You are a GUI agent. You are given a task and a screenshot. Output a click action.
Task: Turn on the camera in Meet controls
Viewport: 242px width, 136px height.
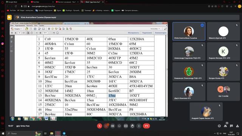(x=106, y=126)
